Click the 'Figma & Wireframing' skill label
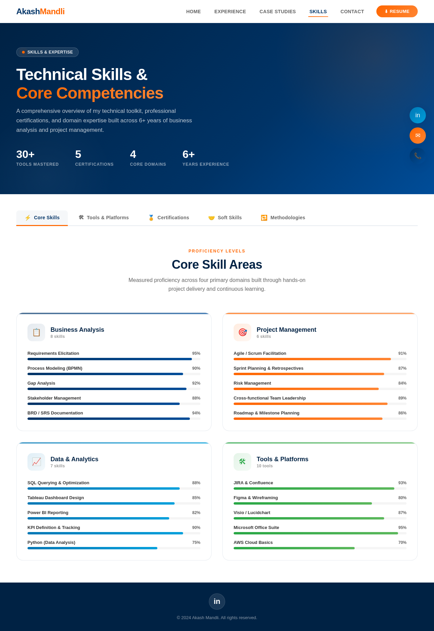This screenshot has width=434, height=631. click(256, 498)
